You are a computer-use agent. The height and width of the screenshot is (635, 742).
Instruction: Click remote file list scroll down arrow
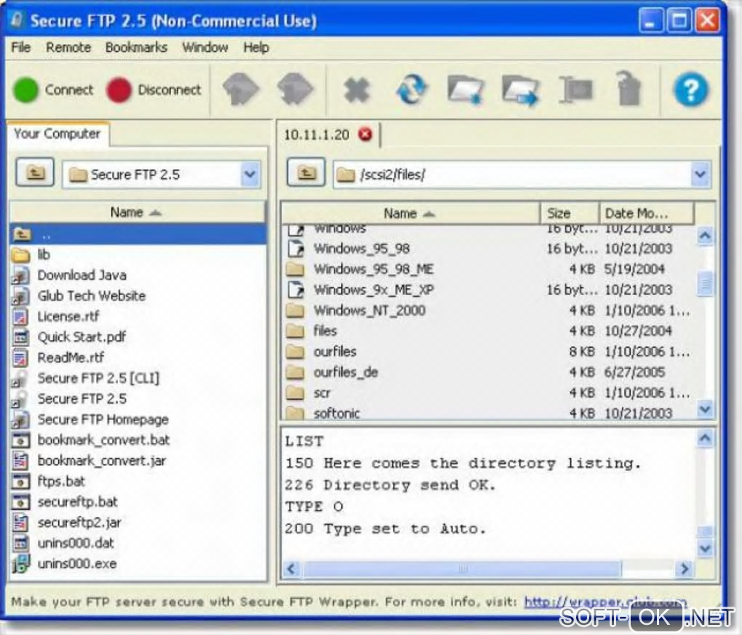click(x=705, y=409)
